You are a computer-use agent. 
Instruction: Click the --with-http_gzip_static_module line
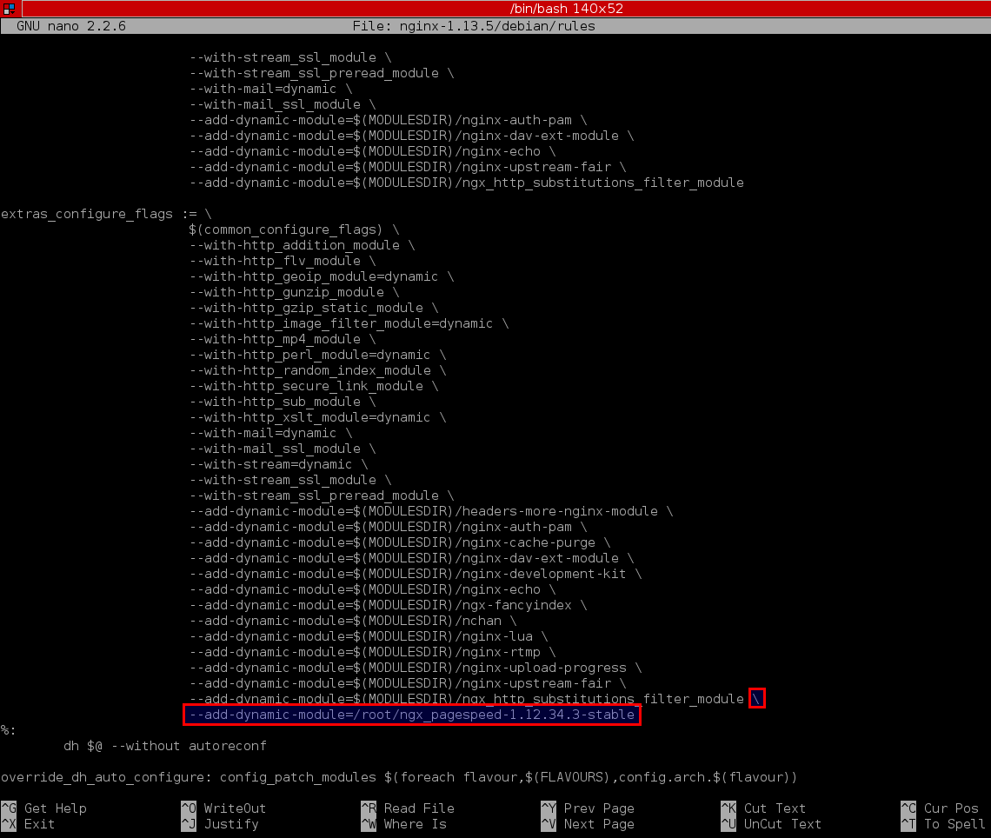tap(314, 308)
